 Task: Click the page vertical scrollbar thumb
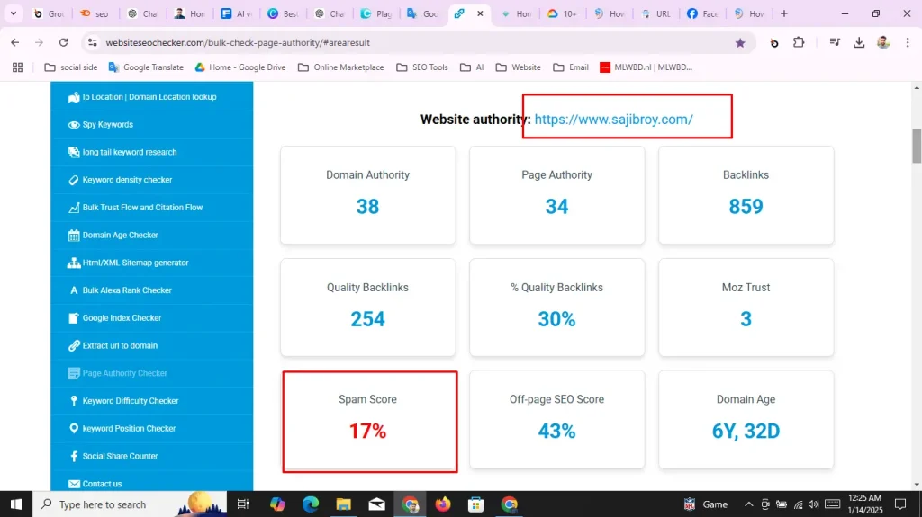917,146
